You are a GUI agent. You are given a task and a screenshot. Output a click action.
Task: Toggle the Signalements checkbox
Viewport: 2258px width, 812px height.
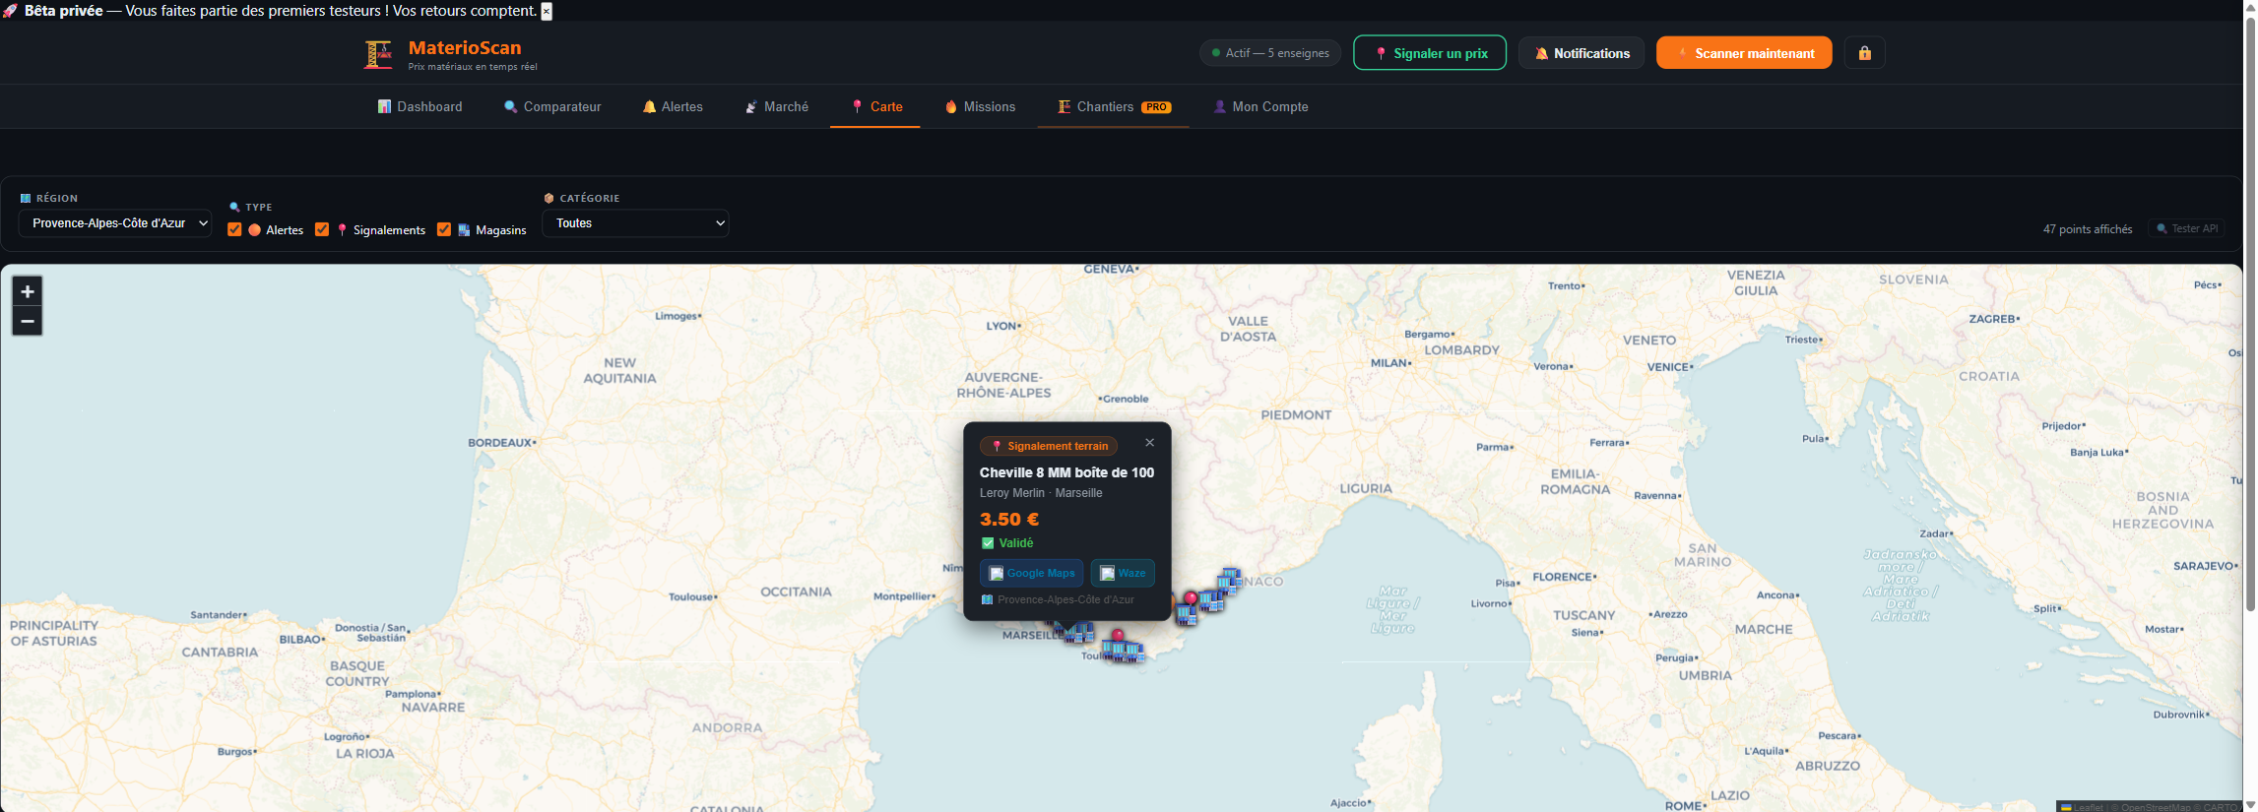[x=322, y=229]
